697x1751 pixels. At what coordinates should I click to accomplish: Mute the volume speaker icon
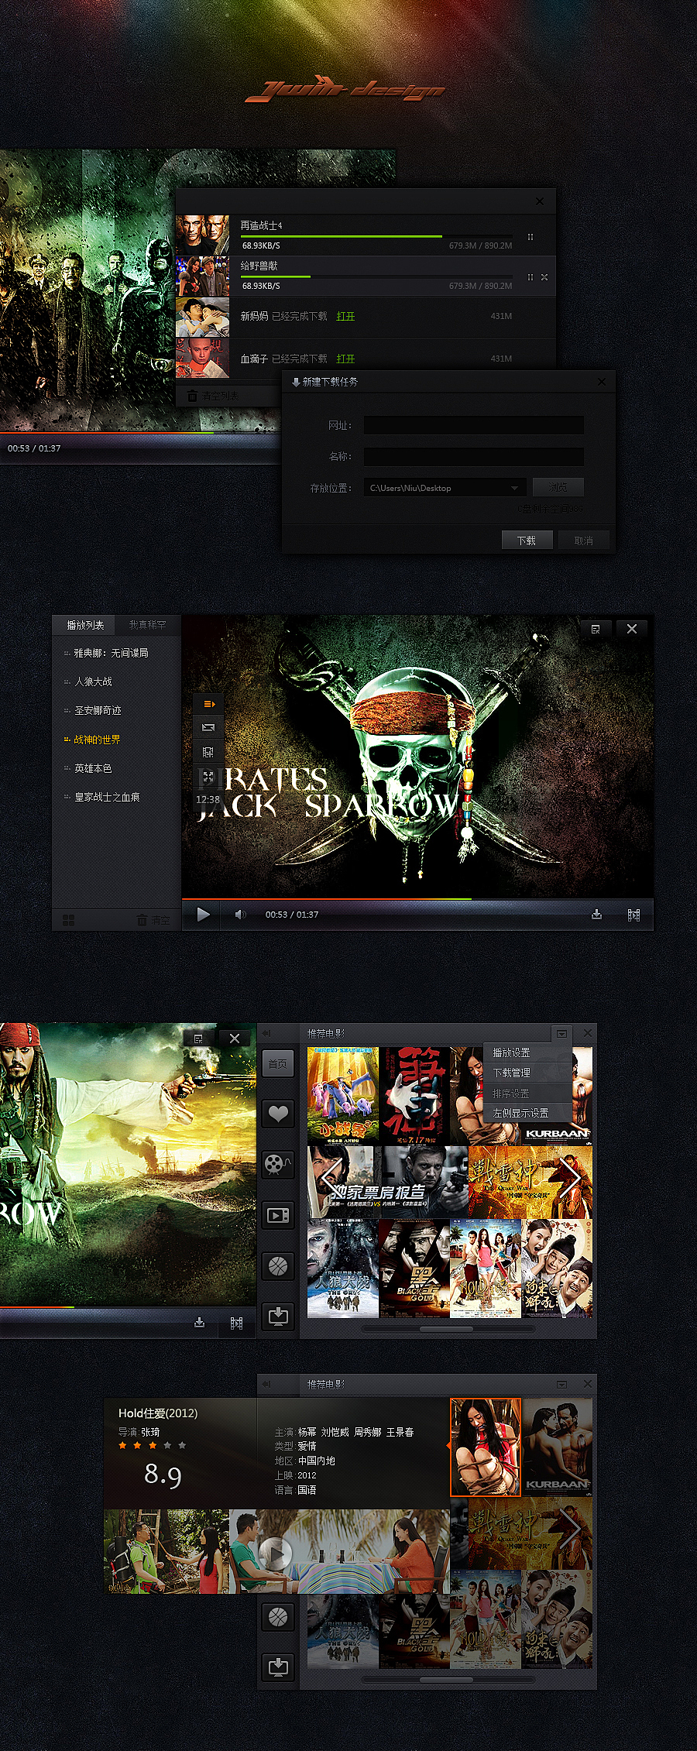(240, 915)
